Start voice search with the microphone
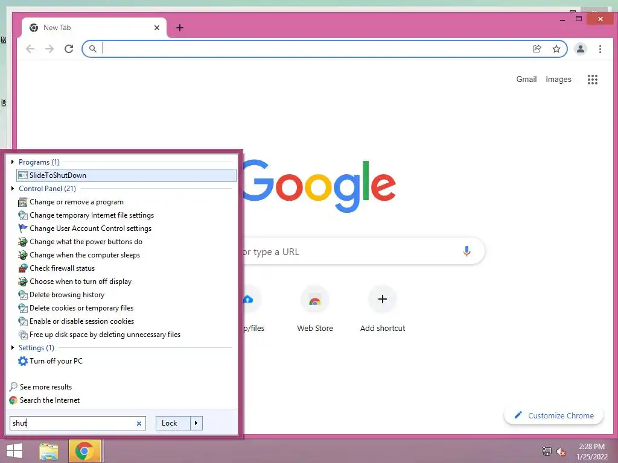The height and width of the screenshot is (463, 618). (x=467, y=251)
